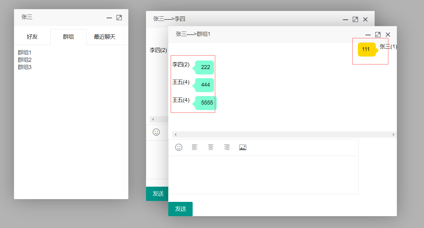Click scroll-left arrow in 李四 chat scrollbar
The height and width of the screenshot is (228, 424).
point(153,119)
